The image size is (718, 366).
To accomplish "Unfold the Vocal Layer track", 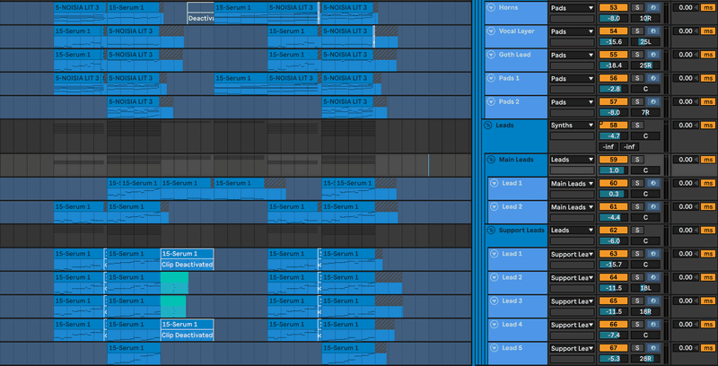I will click(x=492, y=31).
